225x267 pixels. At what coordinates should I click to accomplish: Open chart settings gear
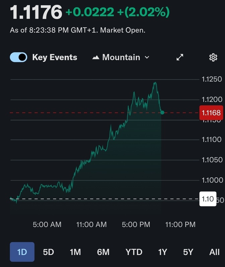point(213,57)
